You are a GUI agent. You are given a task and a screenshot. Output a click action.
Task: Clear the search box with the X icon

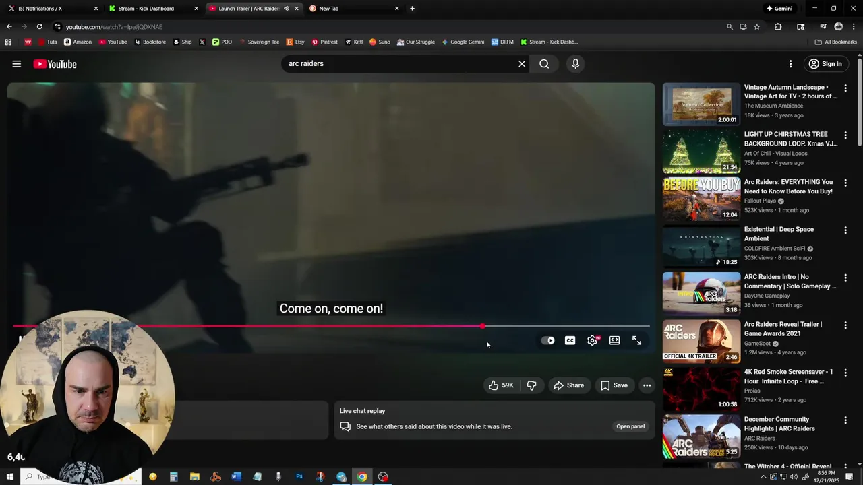point(522,64)
